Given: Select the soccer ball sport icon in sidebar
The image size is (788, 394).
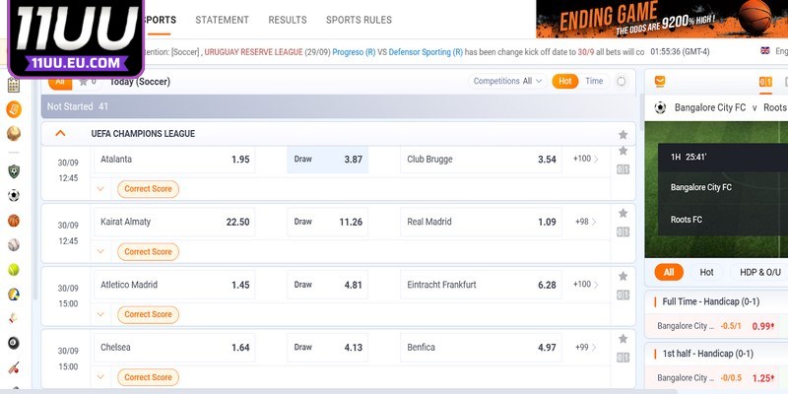Looking at the screenshot, I should click(x=14, y=195).
